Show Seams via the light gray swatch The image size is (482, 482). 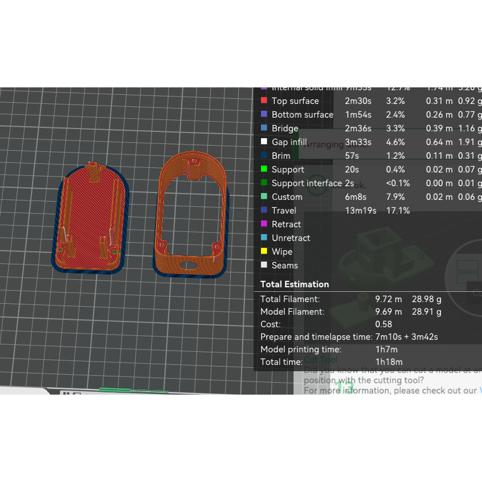pyautogui.click(x=264, y=264)
